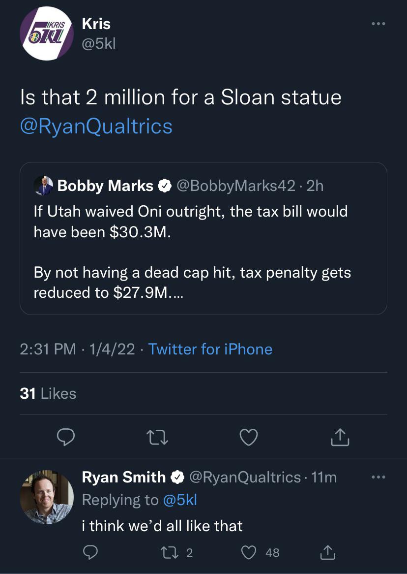Open Kris's profile picture
The width and height of the screenshot is (407, 574).
pyautogui.click(x=46, y=33)
